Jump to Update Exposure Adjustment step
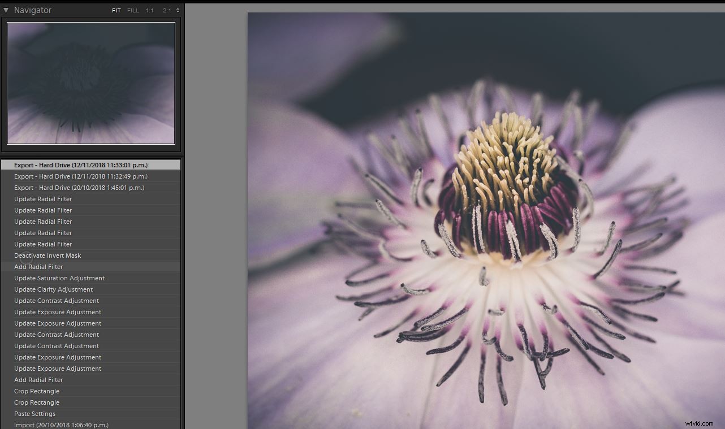Viewport: 725px width, 429px height. pos(58,311)
